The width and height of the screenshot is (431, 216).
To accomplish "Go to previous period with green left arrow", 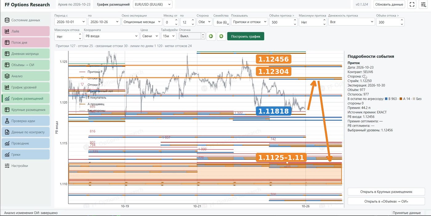I will (x=211, y=36).
